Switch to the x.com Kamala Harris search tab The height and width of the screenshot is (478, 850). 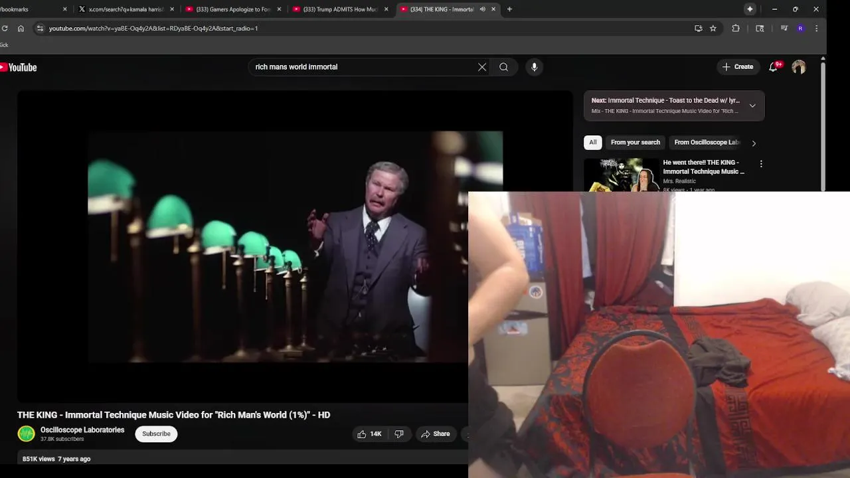click(x=126, y=9)
